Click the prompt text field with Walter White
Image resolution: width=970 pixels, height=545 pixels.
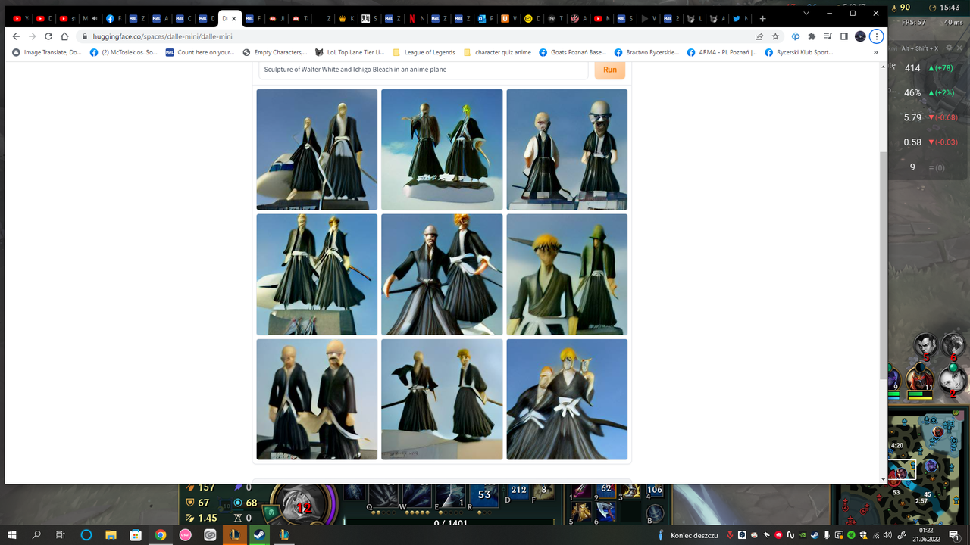click(424, 70)
